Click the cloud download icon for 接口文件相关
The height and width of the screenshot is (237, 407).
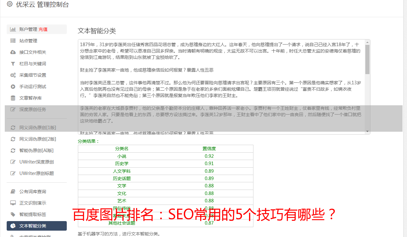[x=13, y=52]
